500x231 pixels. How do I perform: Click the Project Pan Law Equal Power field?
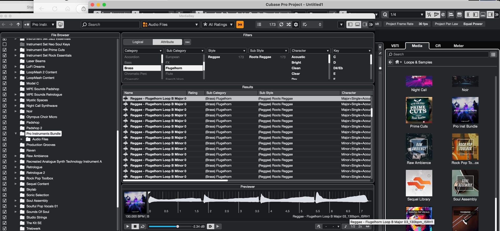pyautogui.click(x=458, y=24)
